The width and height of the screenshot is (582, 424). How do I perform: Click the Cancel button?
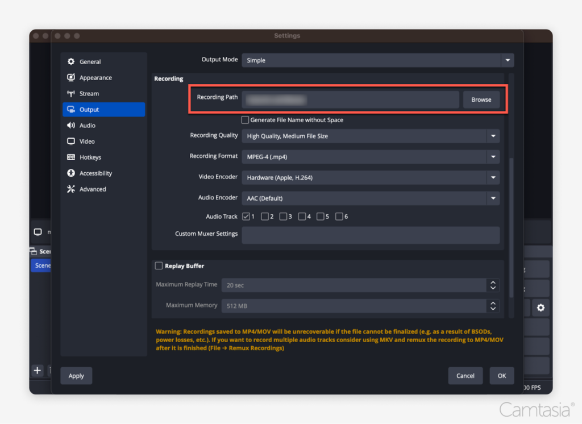click(x=465, y=376)
